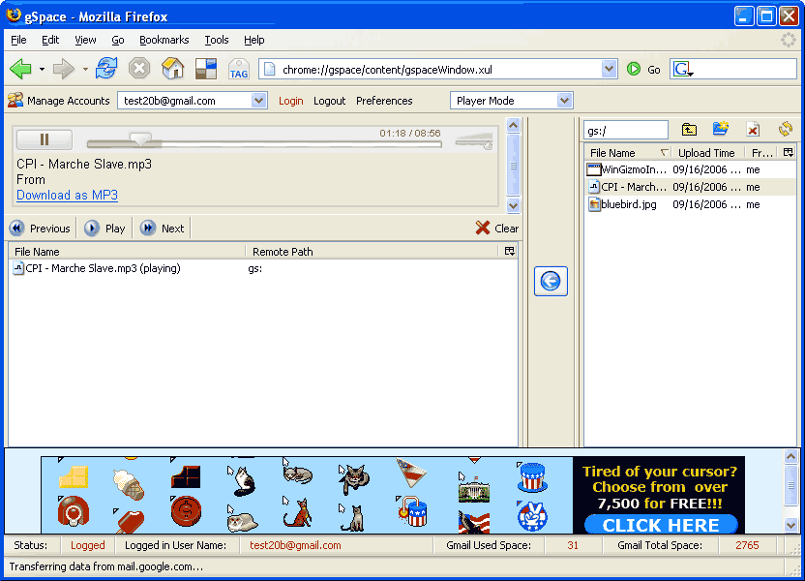Open the playlist column picker icon
Image resolution: width=805 pixels, height=581 pixels.
click(x=509, y=251)
